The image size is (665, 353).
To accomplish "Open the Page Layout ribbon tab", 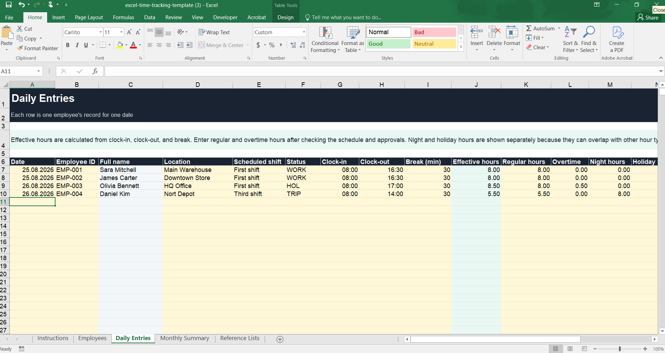I will (89, 17).
